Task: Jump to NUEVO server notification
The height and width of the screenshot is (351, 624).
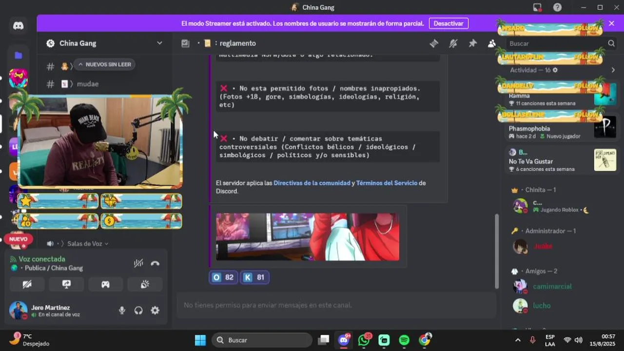Action: click(19, 239)
